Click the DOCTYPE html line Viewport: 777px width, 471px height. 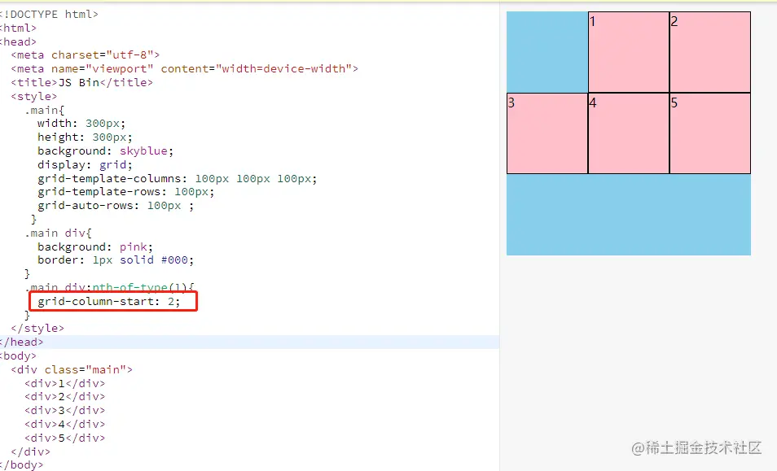point(49,15)
